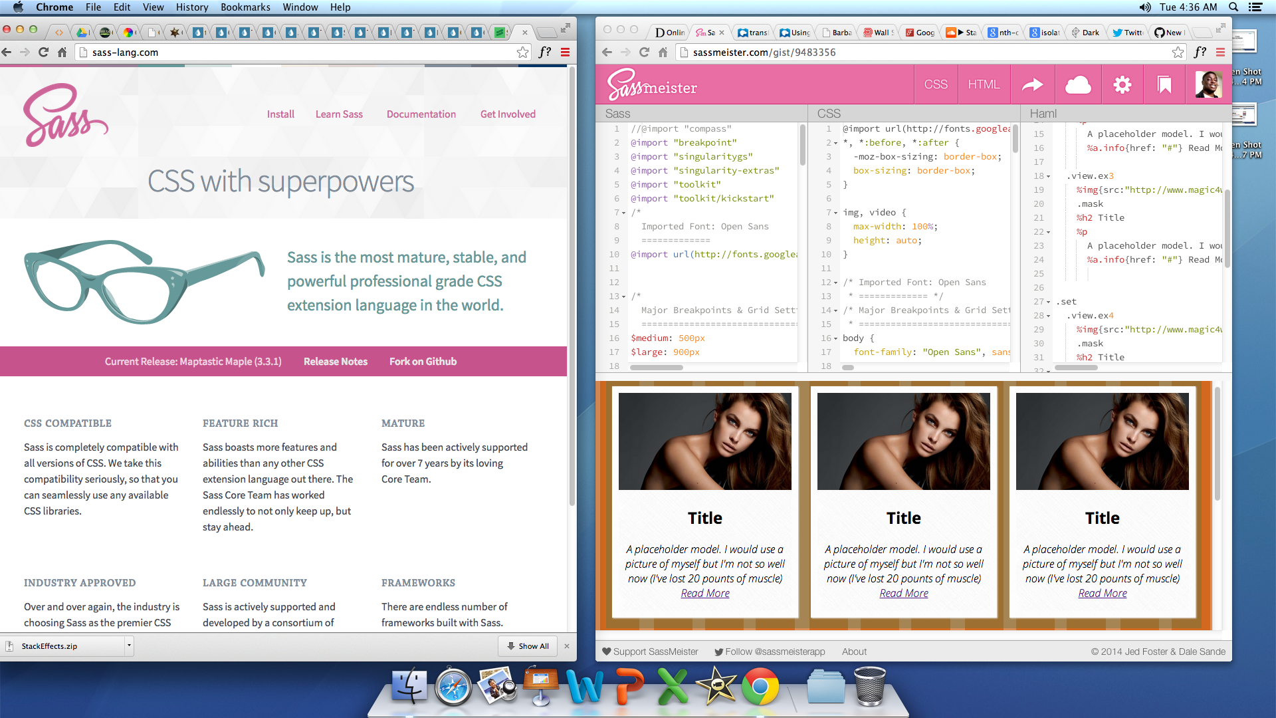The height and width of the screenshot is (718, 1276).
Task: Open Microsoft Word from the dock
Action: (x=585, y=686)
